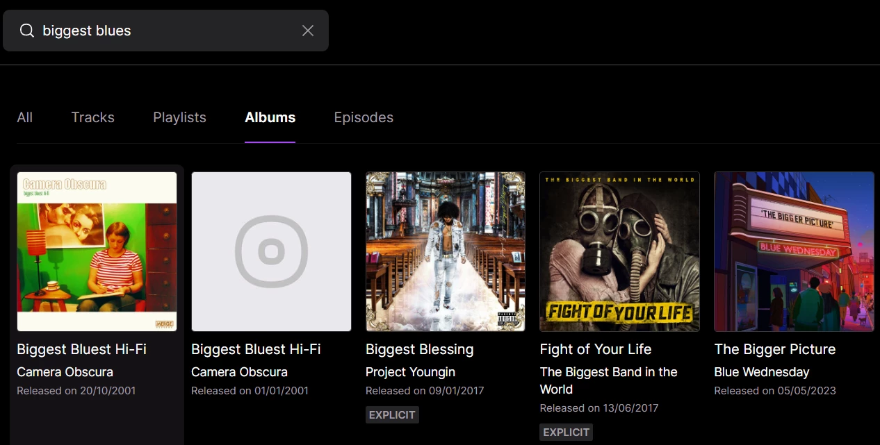The height and width of the screenshot is (445, 880).
Task: Click Camera Obscura artist under the 20/10/2001 album
Action: (x=65, y=372)
